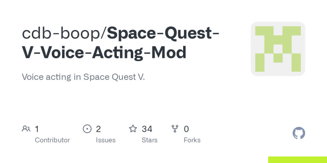Click the issues count number 2
This screenshot has height=163, width=327.
click(x=99, y=129)
